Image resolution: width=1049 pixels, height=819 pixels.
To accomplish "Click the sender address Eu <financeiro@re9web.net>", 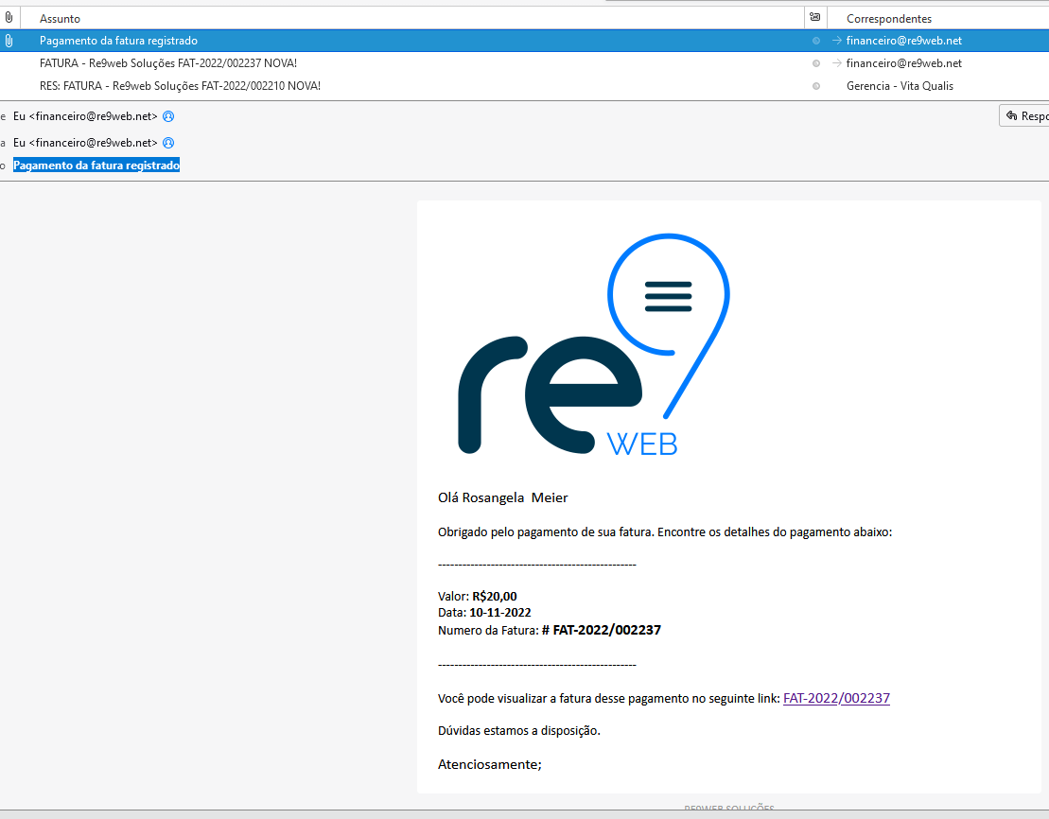I will click(x=85, y=116).
